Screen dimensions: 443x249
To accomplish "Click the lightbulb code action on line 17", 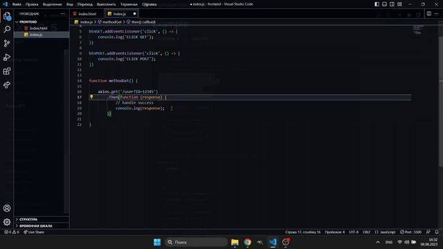I will (x=91, y=97).
